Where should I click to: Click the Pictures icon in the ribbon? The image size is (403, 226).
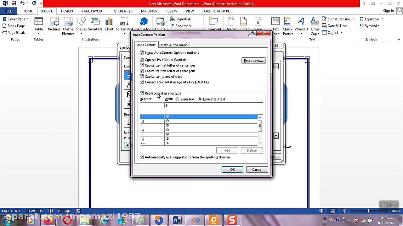(x=54, y=24)
